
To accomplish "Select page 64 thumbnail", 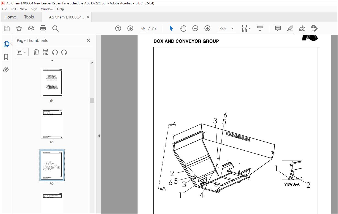I will coord(52,83).
